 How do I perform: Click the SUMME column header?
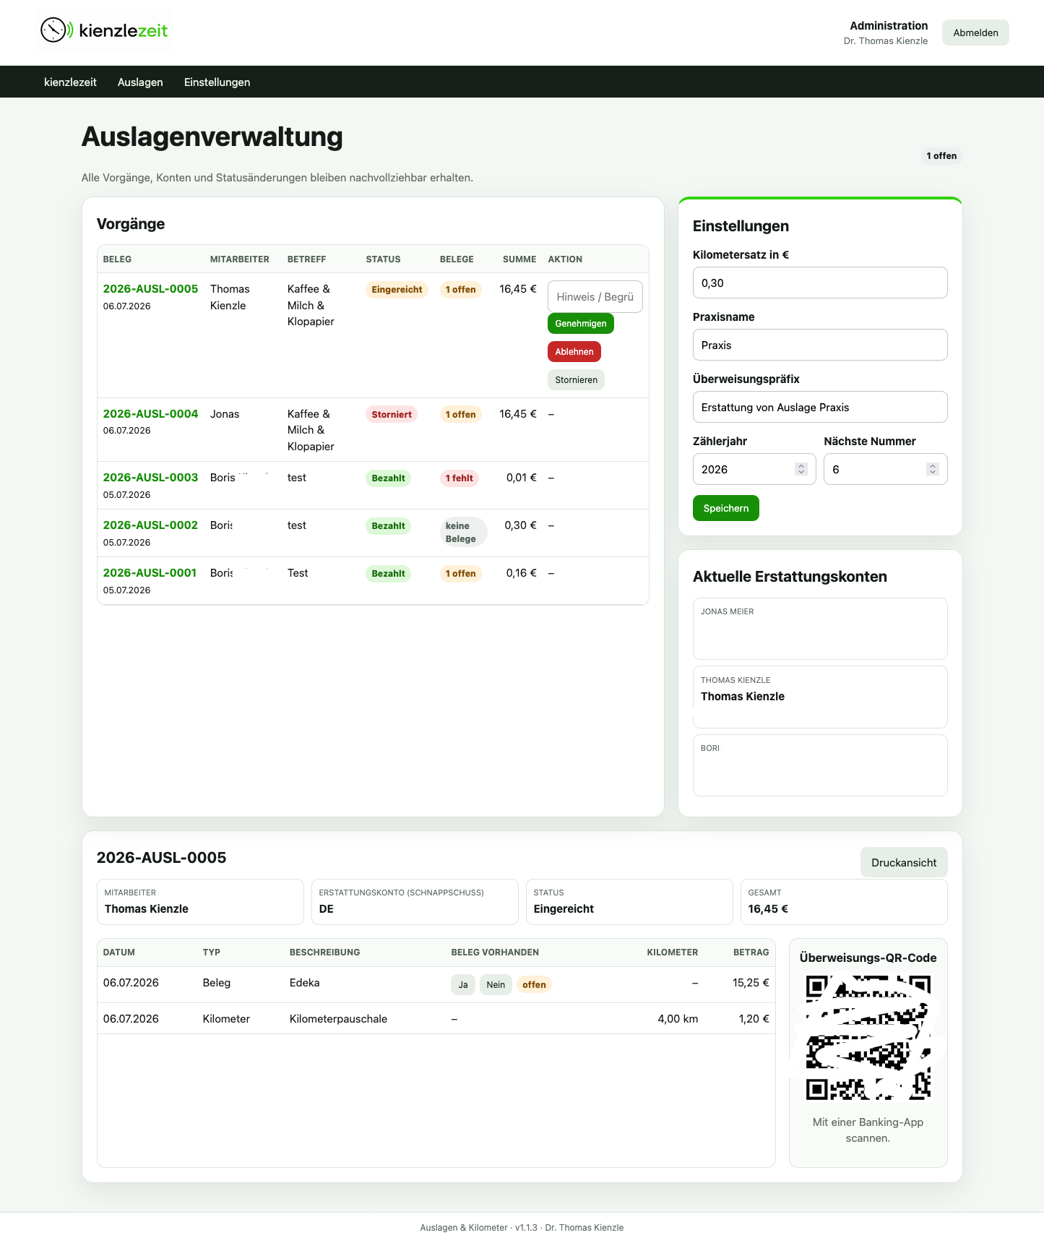519,259
